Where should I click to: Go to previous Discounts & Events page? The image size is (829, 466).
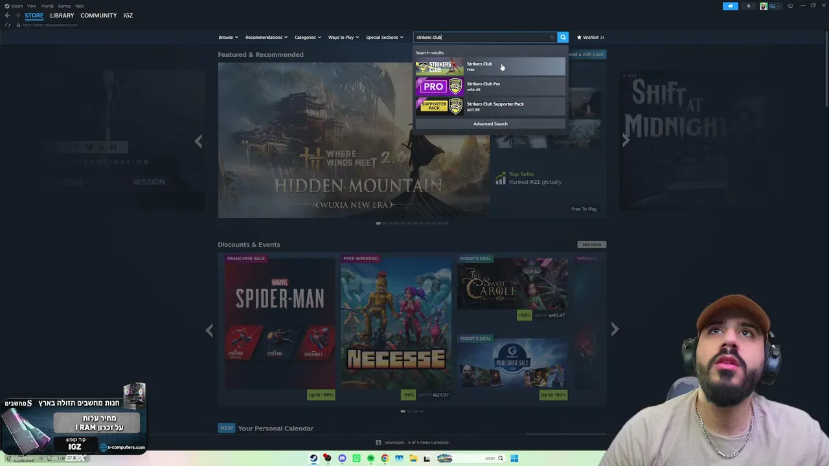coord(209,330)
